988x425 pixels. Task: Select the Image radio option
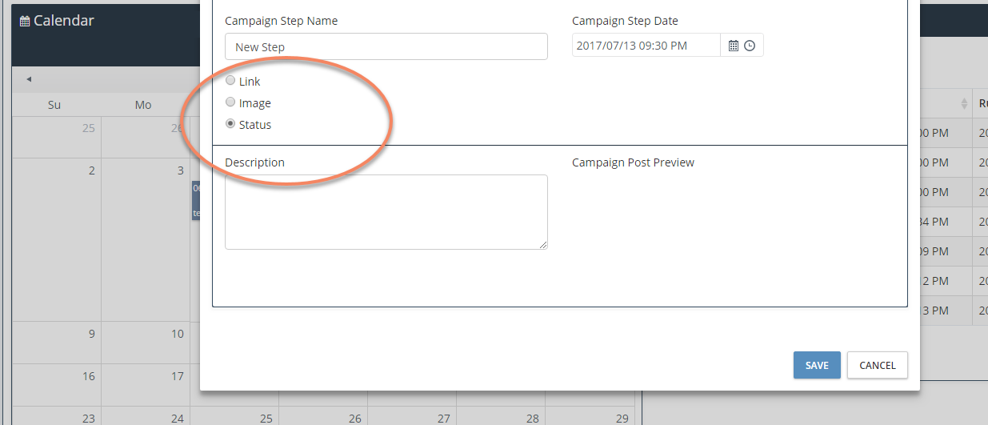pyautogui.click(x=230, y=102)
